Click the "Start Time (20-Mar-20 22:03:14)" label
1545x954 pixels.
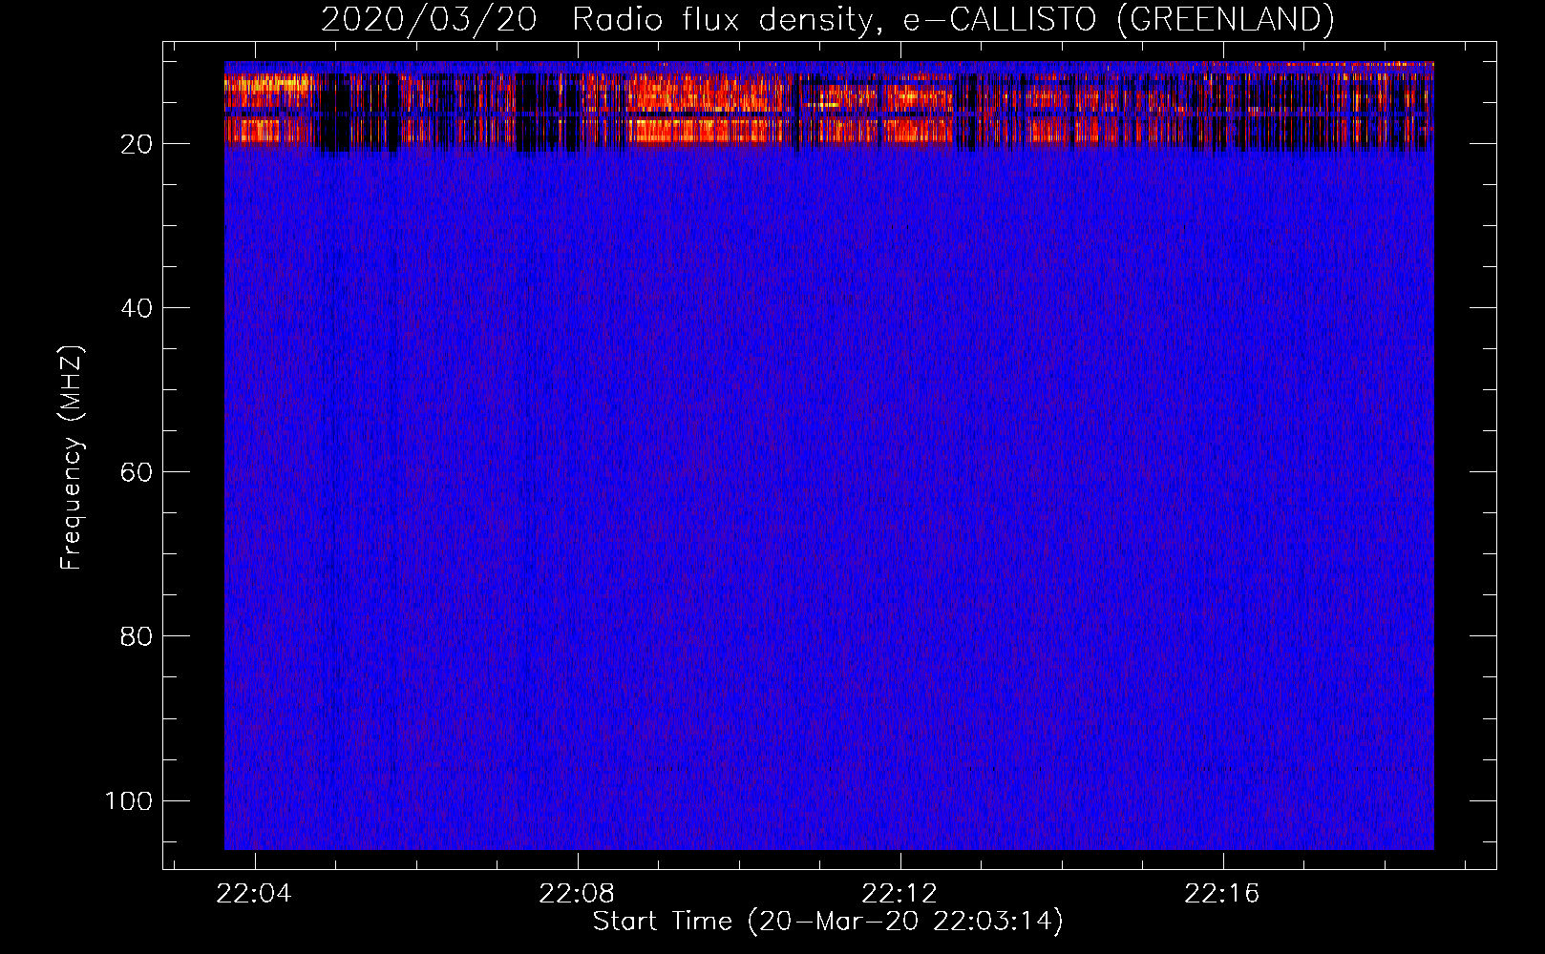coord(828,922)
